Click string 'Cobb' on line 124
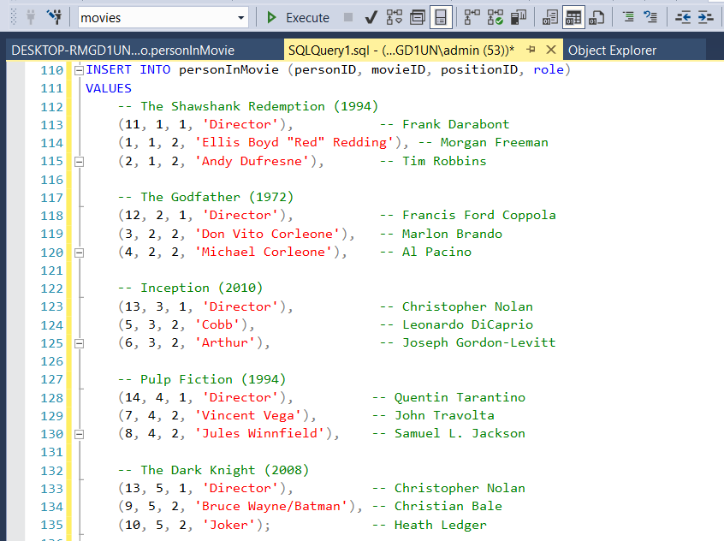This screenshot has width=724, height=541. (217, 324)
